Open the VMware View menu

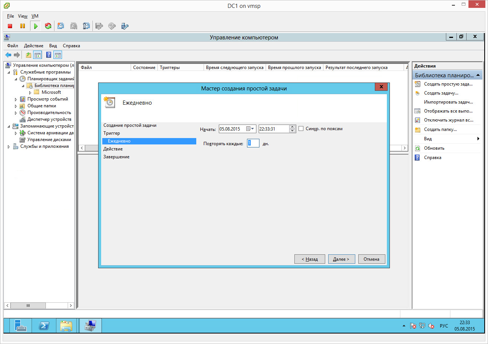23,16
